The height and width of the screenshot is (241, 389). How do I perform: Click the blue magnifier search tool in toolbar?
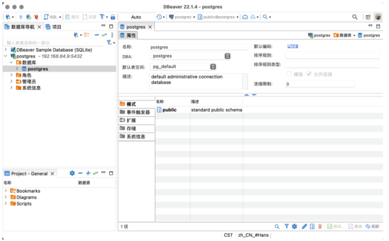point(265,17)
